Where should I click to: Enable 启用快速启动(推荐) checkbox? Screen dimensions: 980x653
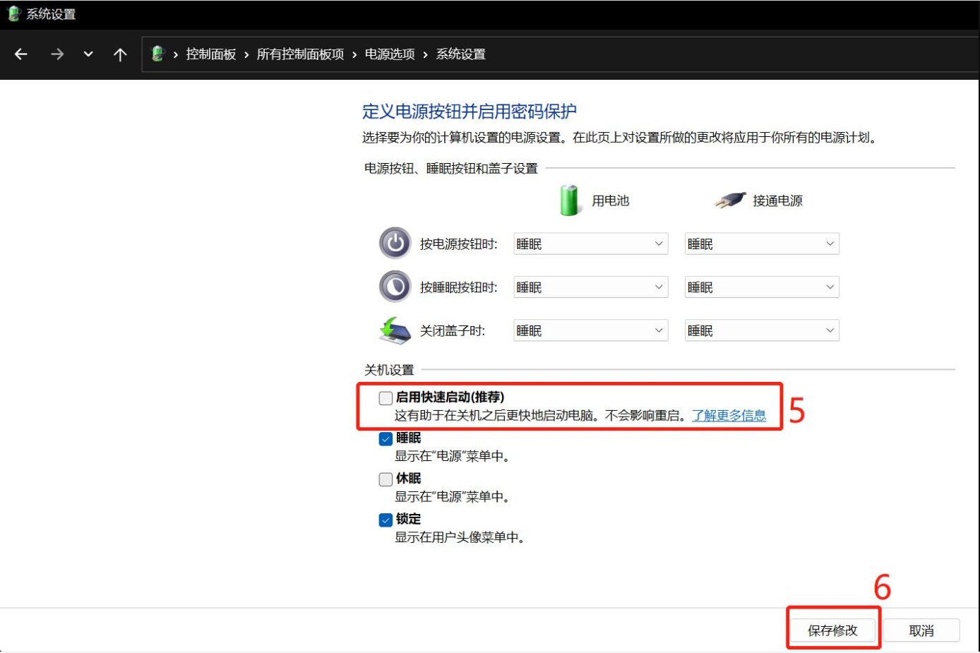[386, 397]
